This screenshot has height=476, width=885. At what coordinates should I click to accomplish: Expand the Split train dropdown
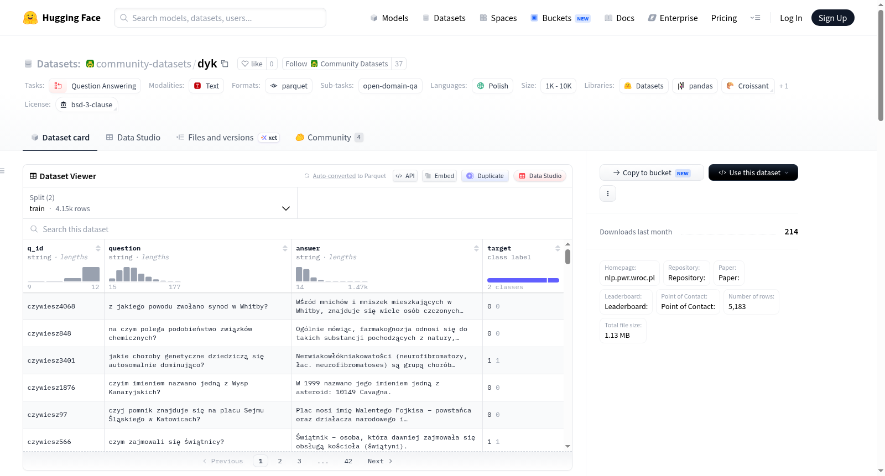click(160, 203)
